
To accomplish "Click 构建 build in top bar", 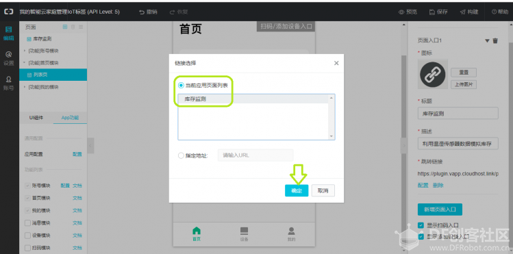I will [x=469, y=12].
